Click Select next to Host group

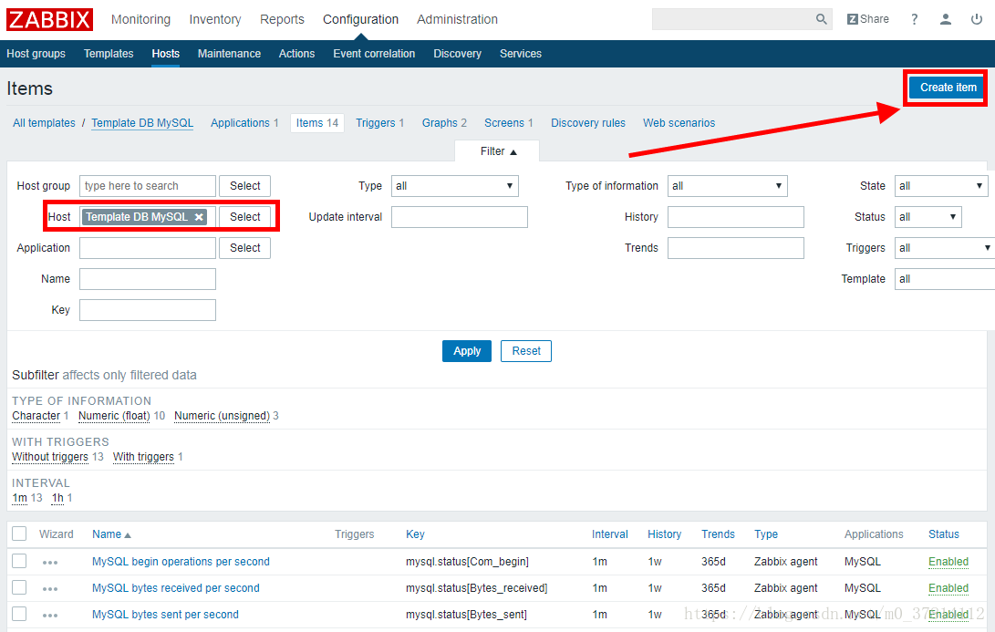click(x=245, y=186)
